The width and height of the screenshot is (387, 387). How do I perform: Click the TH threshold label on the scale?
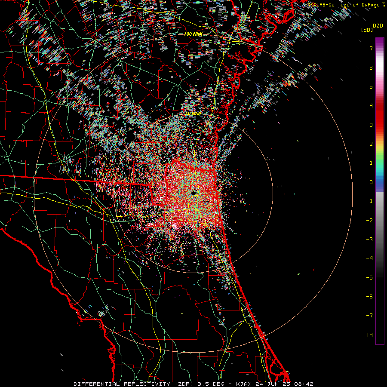pyautogui.click(x=369, y=335)
